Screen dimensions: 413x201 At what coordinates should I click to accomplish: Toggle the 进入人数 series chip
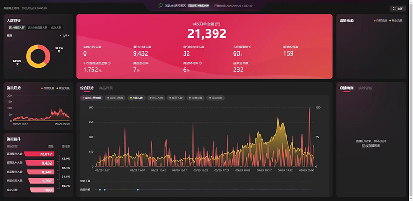point(156,98)
